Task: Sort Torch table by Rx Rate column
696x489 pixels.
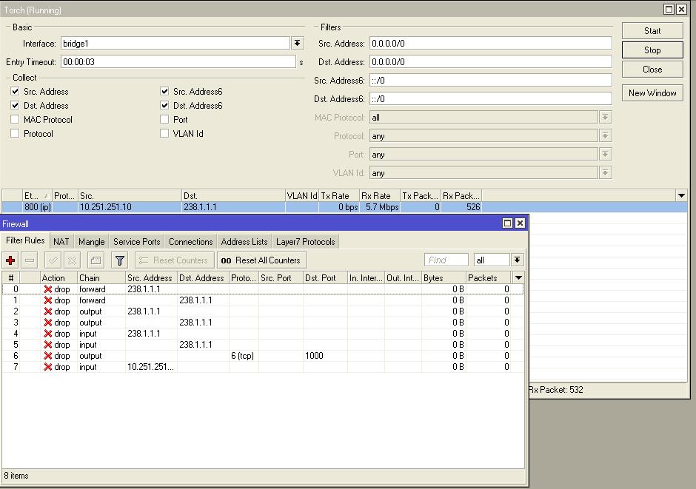Action: (380, 195)
